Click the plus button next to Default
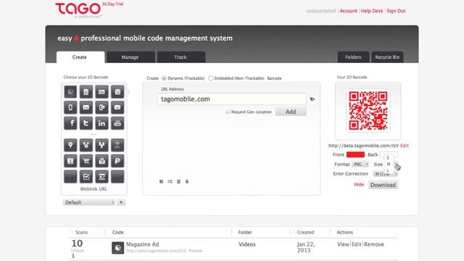The width and height of the screenshot is (464, 261). coord(121,202)
